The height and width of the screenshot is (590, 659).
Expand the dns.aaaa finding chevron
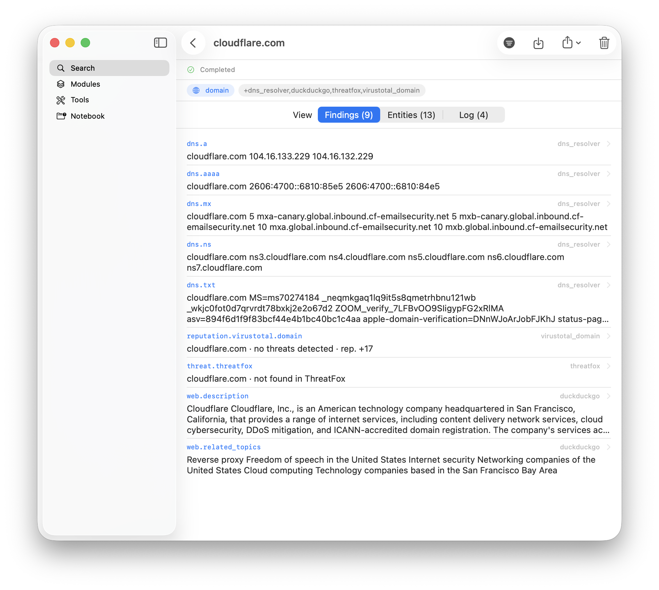click(x=609, y=174)
